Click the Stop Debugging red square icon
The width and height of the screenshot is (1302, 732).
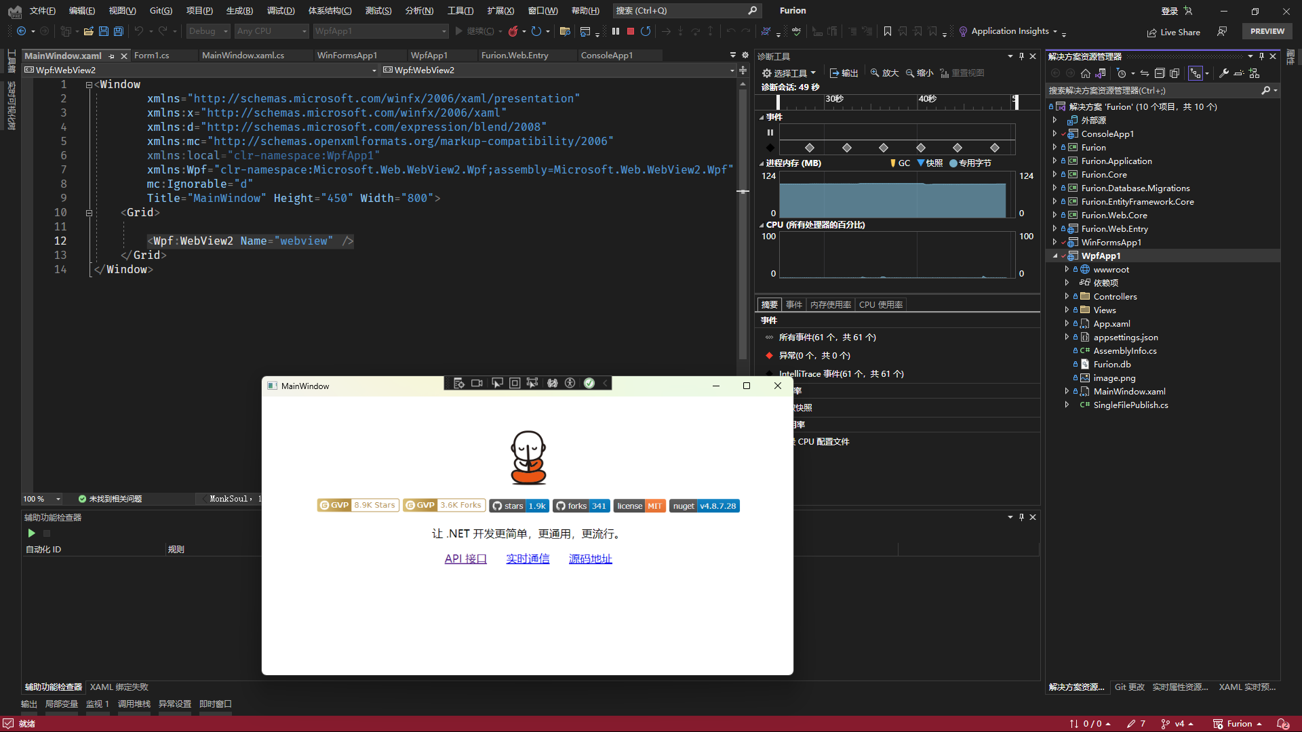[631, 31]
